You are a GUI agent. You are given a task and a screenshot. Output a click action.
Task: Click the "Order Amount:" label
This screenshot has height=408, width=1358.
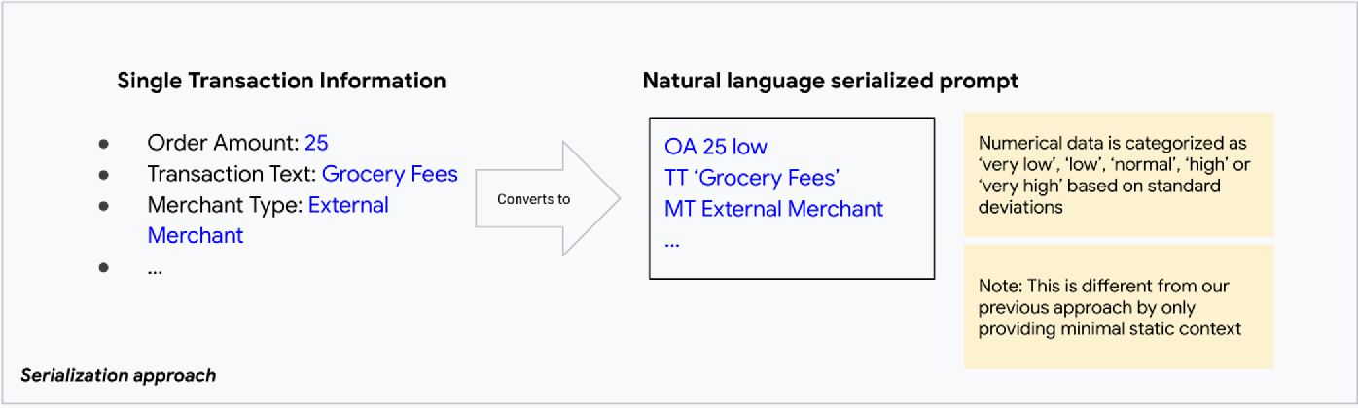223,143
